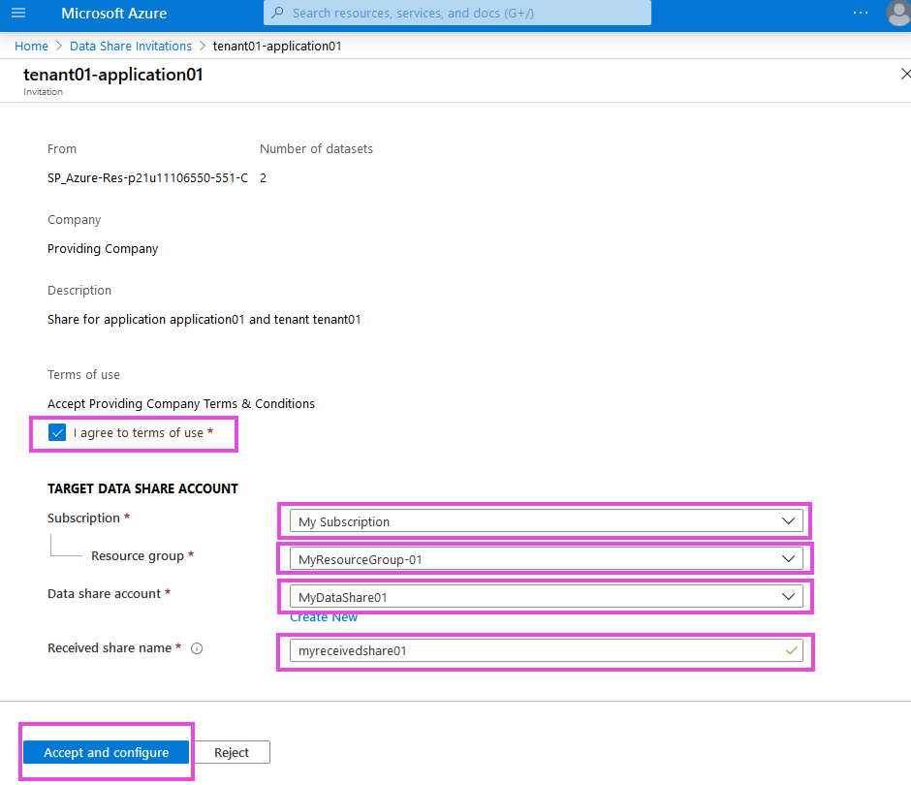Close the tenant01-application01 invitation pane
Screen dimensions: 911x785
(905, 74)
